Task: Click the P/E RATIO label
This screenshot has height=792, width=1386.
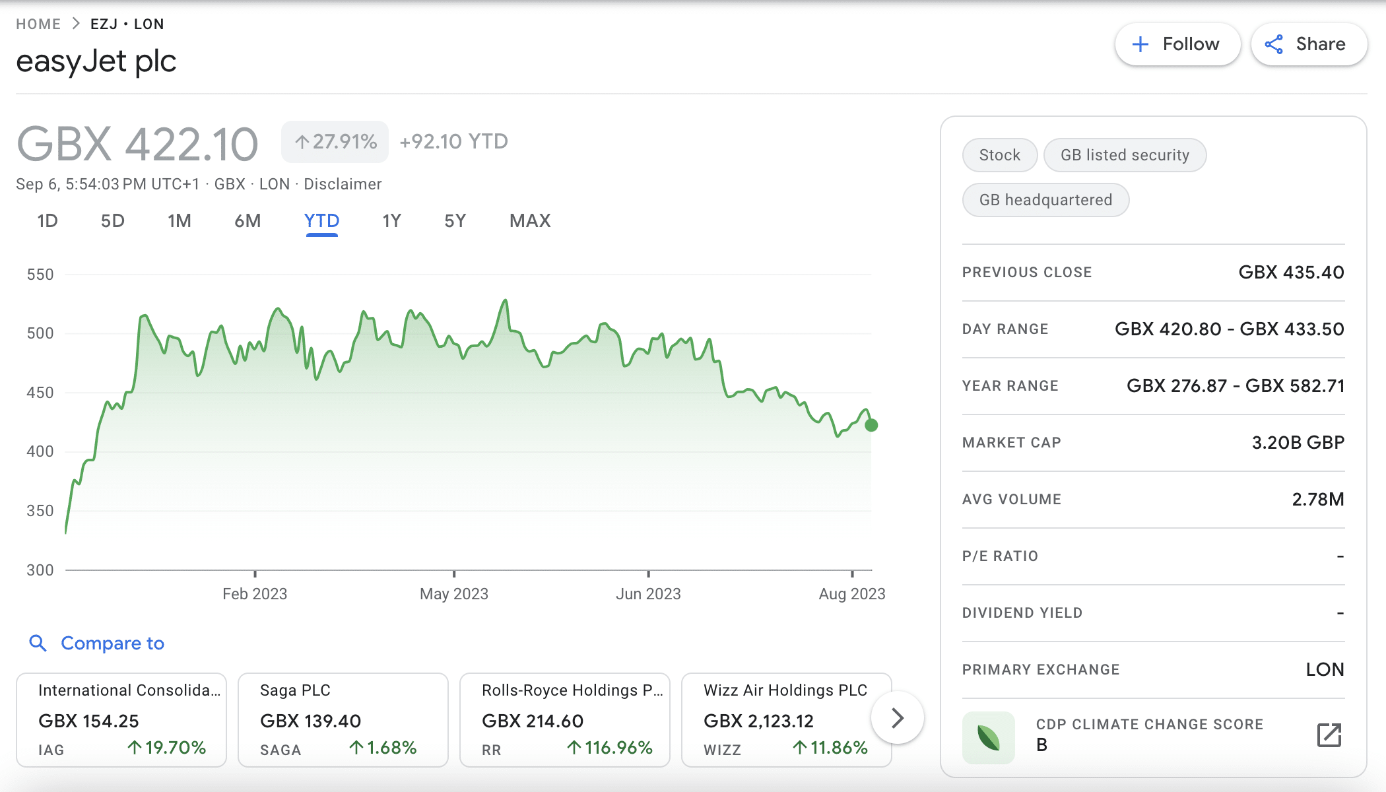Action: click(1000, 556)
